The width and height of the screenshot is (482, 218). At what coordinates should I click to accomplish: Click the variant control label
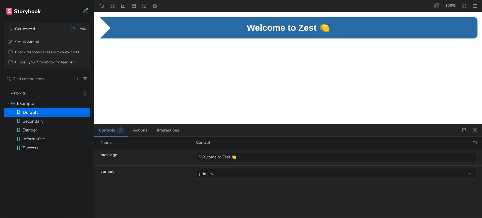[x=107, y=171]
